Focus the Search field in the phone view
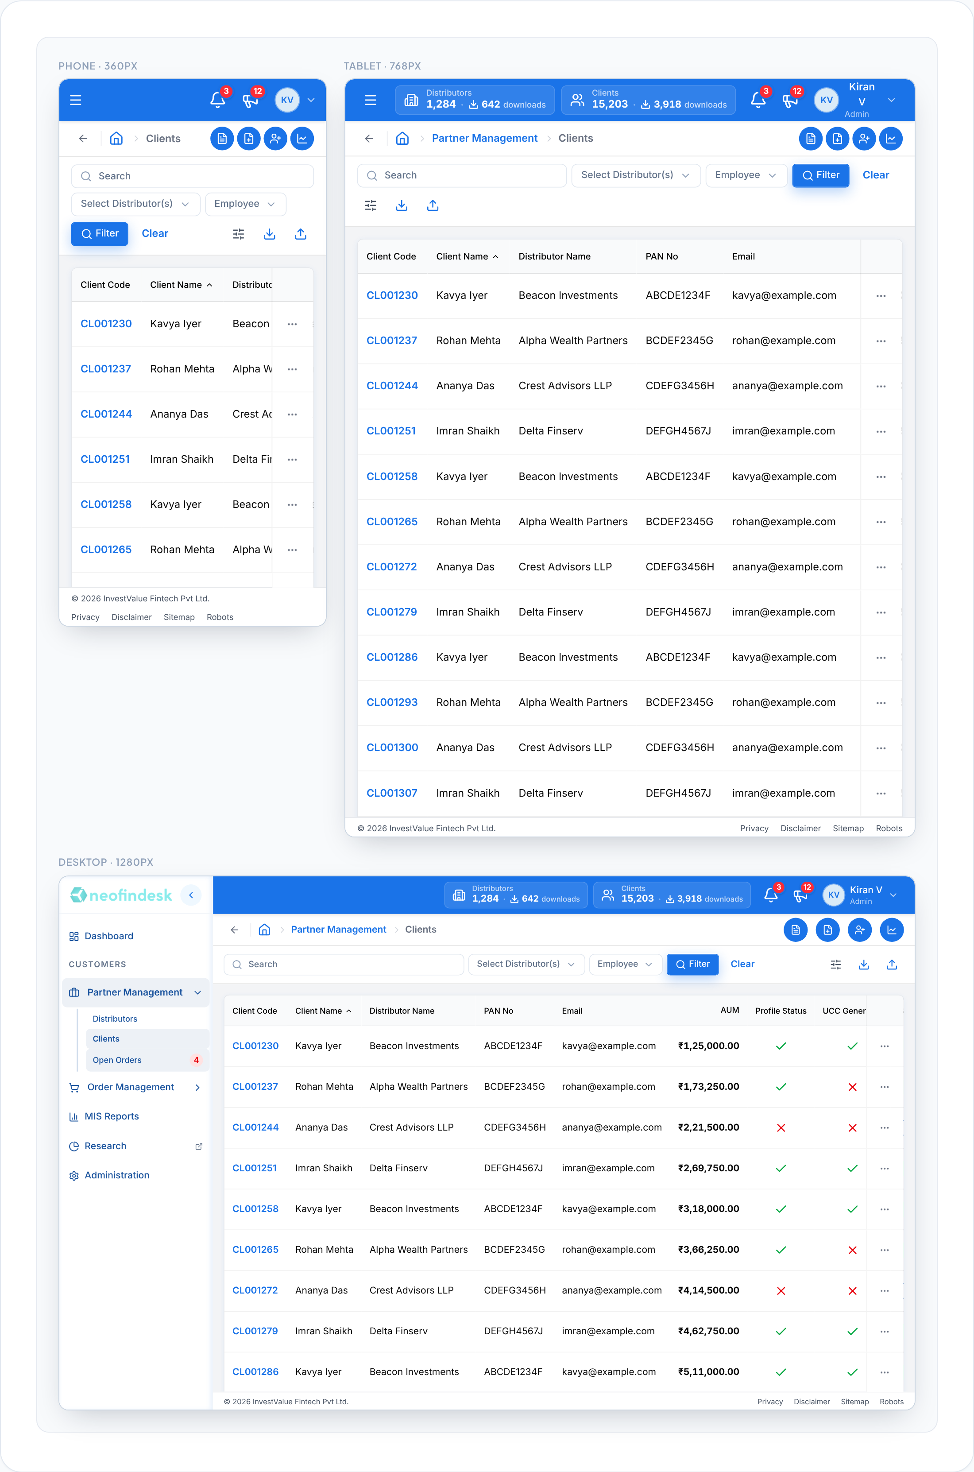Image resolution: width=974 pixels, height=1472 pixels. tap(193, 176)
